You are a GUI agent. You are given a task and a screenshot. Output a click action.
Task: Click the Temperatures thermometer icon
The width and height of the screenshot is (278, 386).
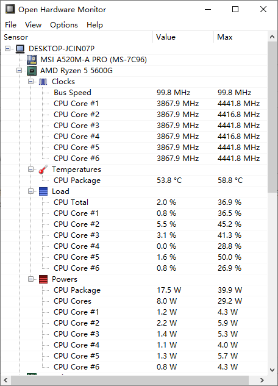(43, 170)
